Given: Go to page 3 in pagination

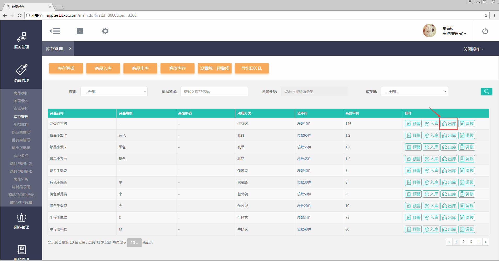Looking at the screenshot, I should [x=471, y=242].
